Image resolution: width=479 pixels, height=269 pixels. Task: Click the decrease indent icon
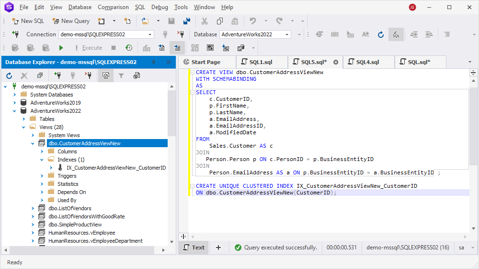click(414, 34)
